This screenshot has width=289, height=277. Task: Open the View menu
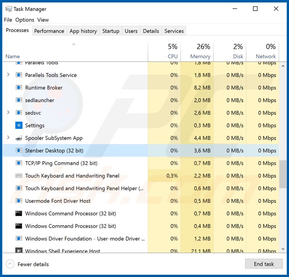click(43, 20)
